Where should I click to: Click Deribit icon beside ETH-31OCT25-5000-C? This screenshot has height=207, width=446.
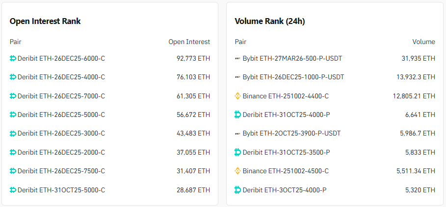coord(13,190)
